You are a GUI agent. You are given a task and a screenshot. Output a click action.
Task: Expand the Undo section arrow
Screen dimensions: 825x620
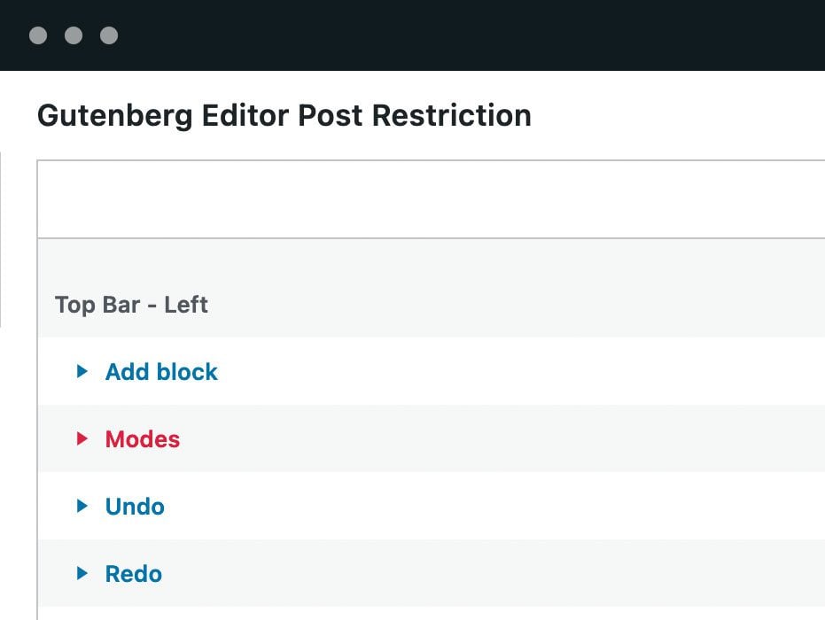pyautogui.click(x=82, y=507)
